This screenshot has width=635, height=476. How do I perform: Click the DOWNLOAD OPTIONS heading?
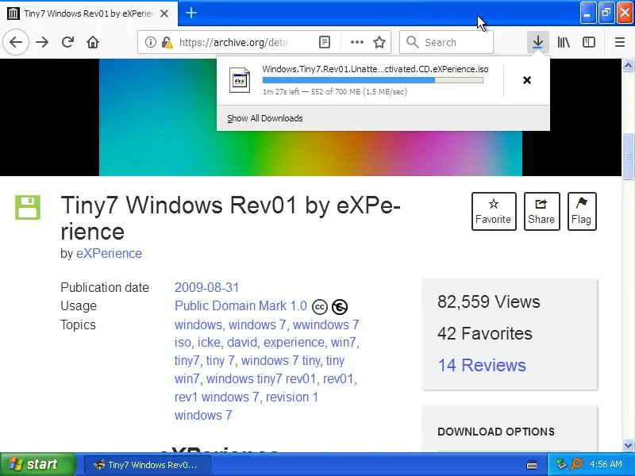(x=495, y=432)
